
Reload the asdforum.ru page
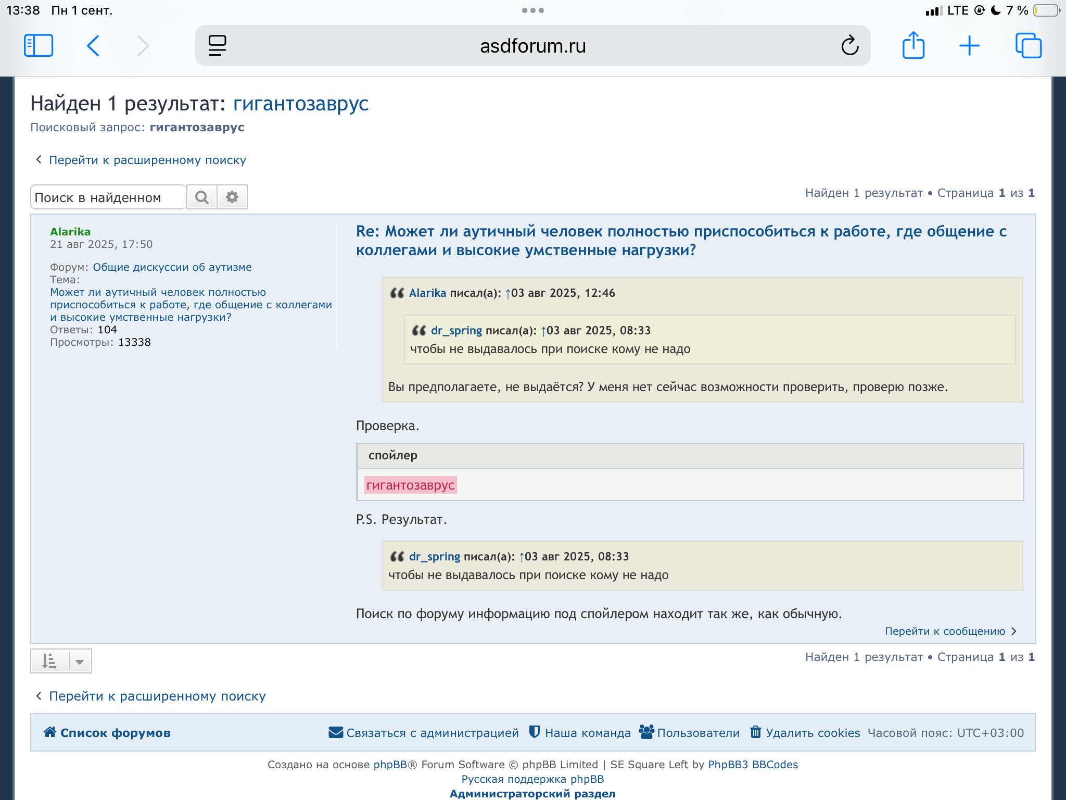849,46
